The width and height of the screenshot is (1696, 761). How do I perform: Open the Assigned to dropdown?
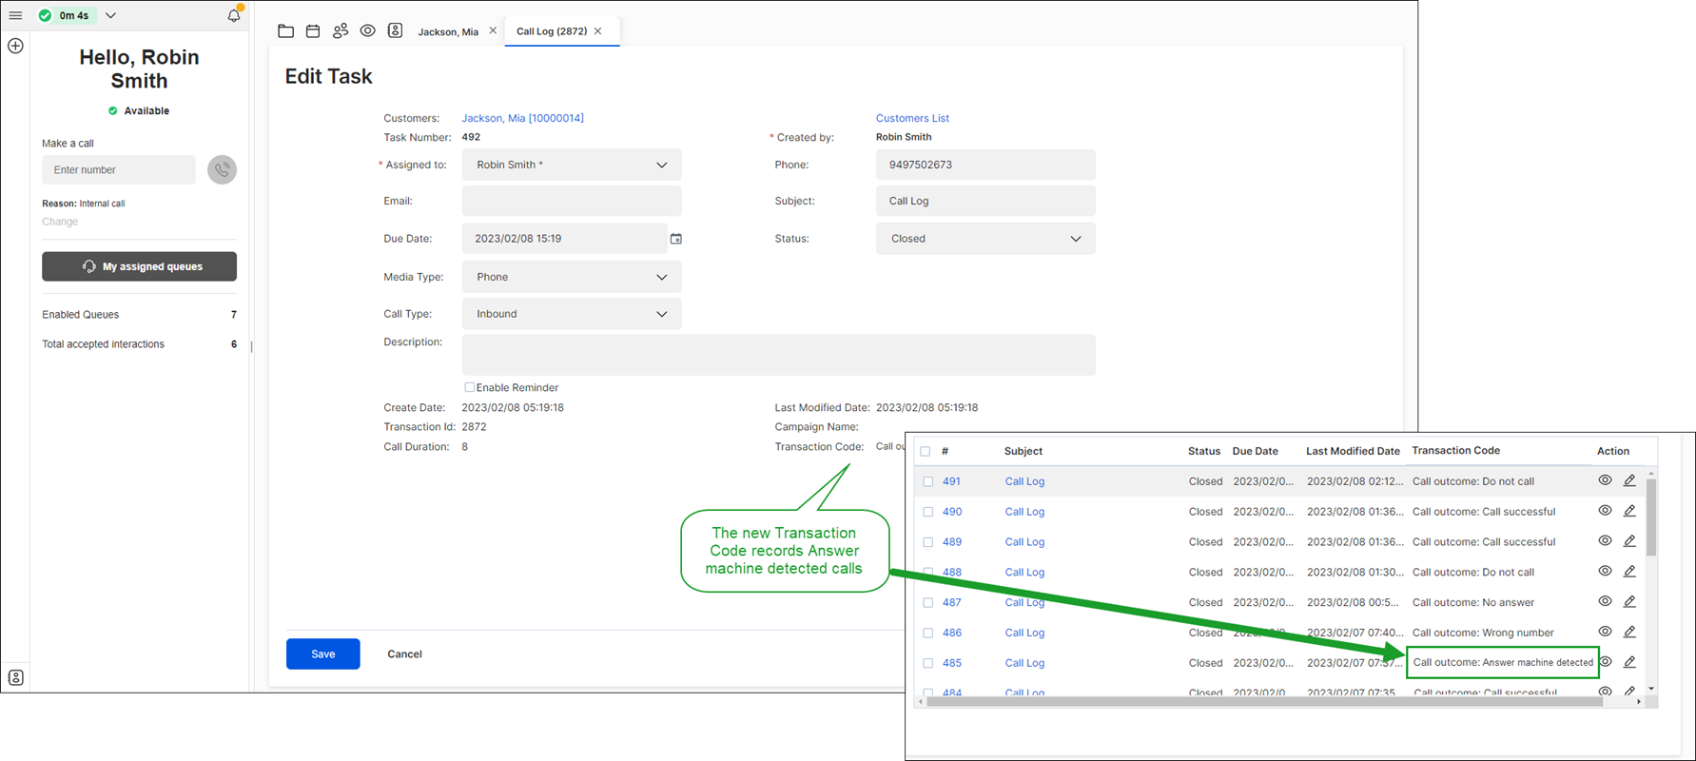click(572, 166)
